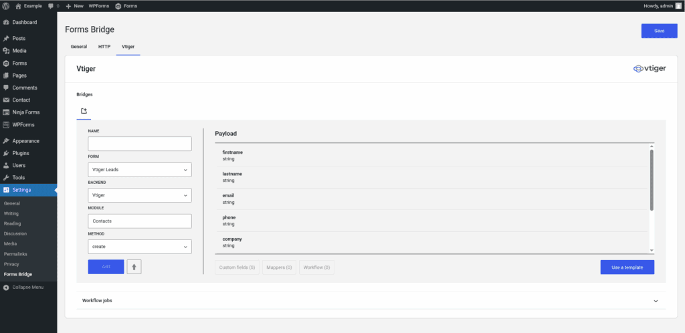The height and width of the screenshot is (333, 685).
Task: Open the Form dropdown showing Vtiger Leads
Action: click(x=140, y=170)
